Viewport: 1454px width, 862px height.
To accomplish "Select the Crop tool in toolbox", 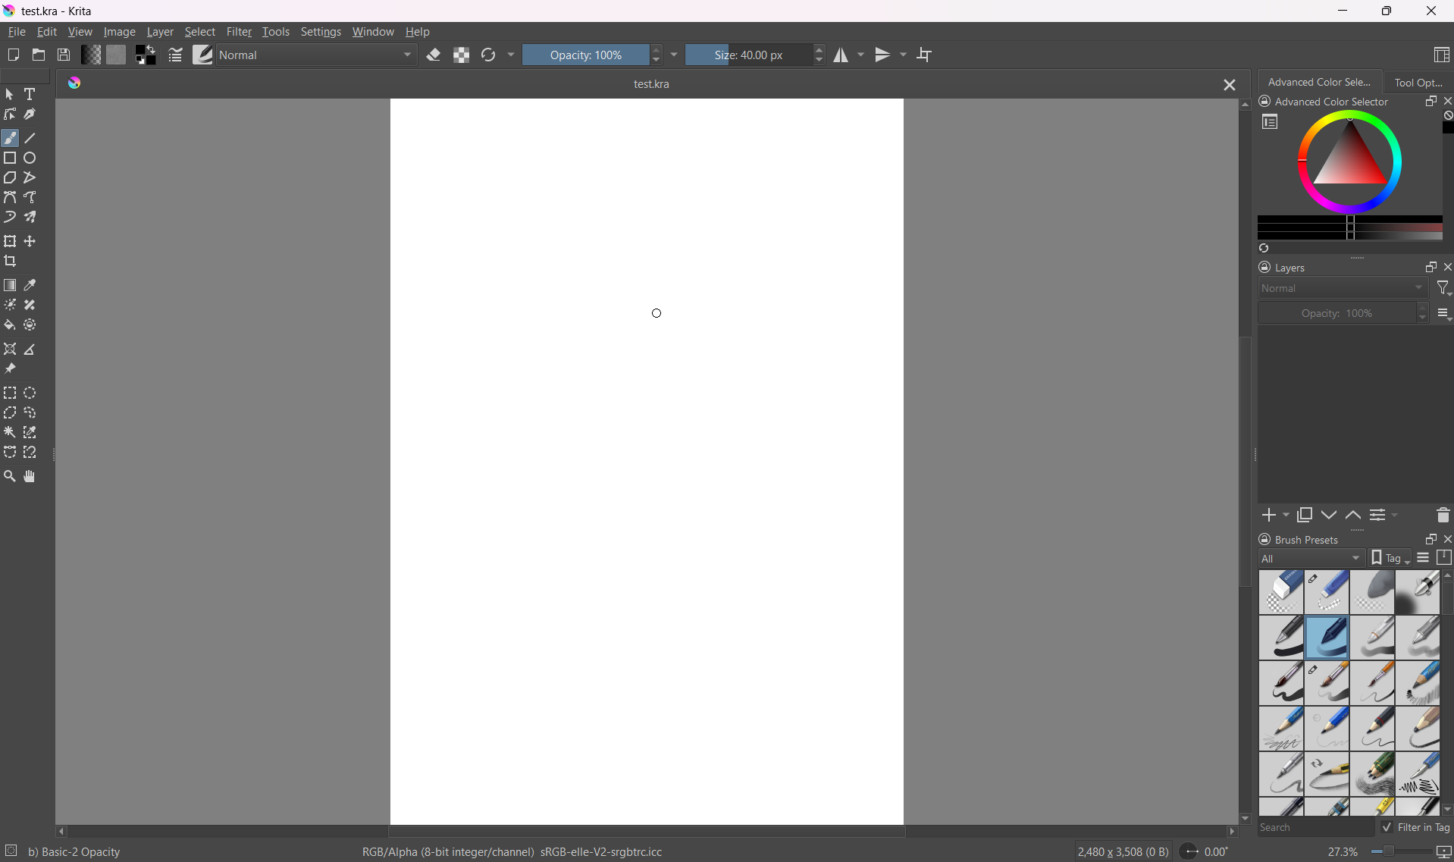I will pos(11,262).
